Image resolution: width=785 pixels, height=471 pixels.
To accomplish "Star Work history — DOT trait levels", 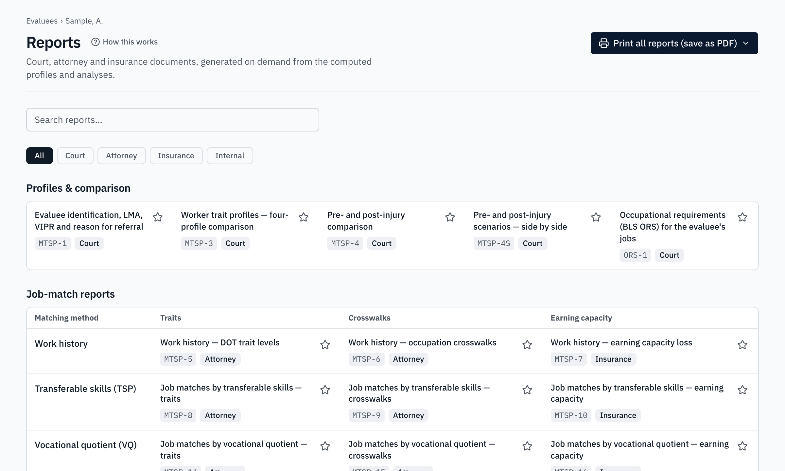I will (x=325, y=345).
